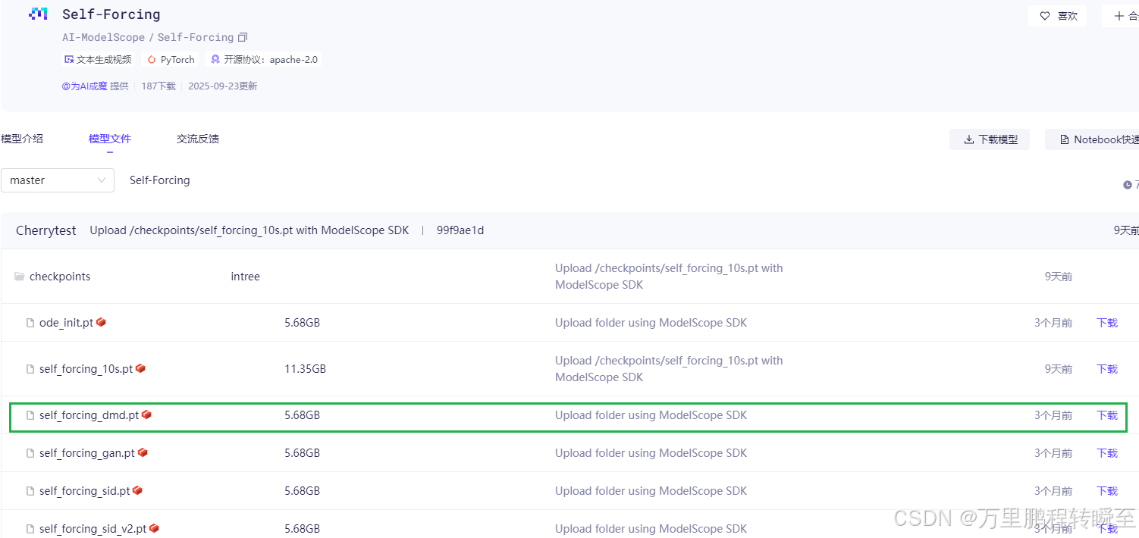Image resolution: width=1139 pixels, height=538 pixels.
Task: Click the file icon beside self_forcing_dmd.pt
Action: pos(31,415)
